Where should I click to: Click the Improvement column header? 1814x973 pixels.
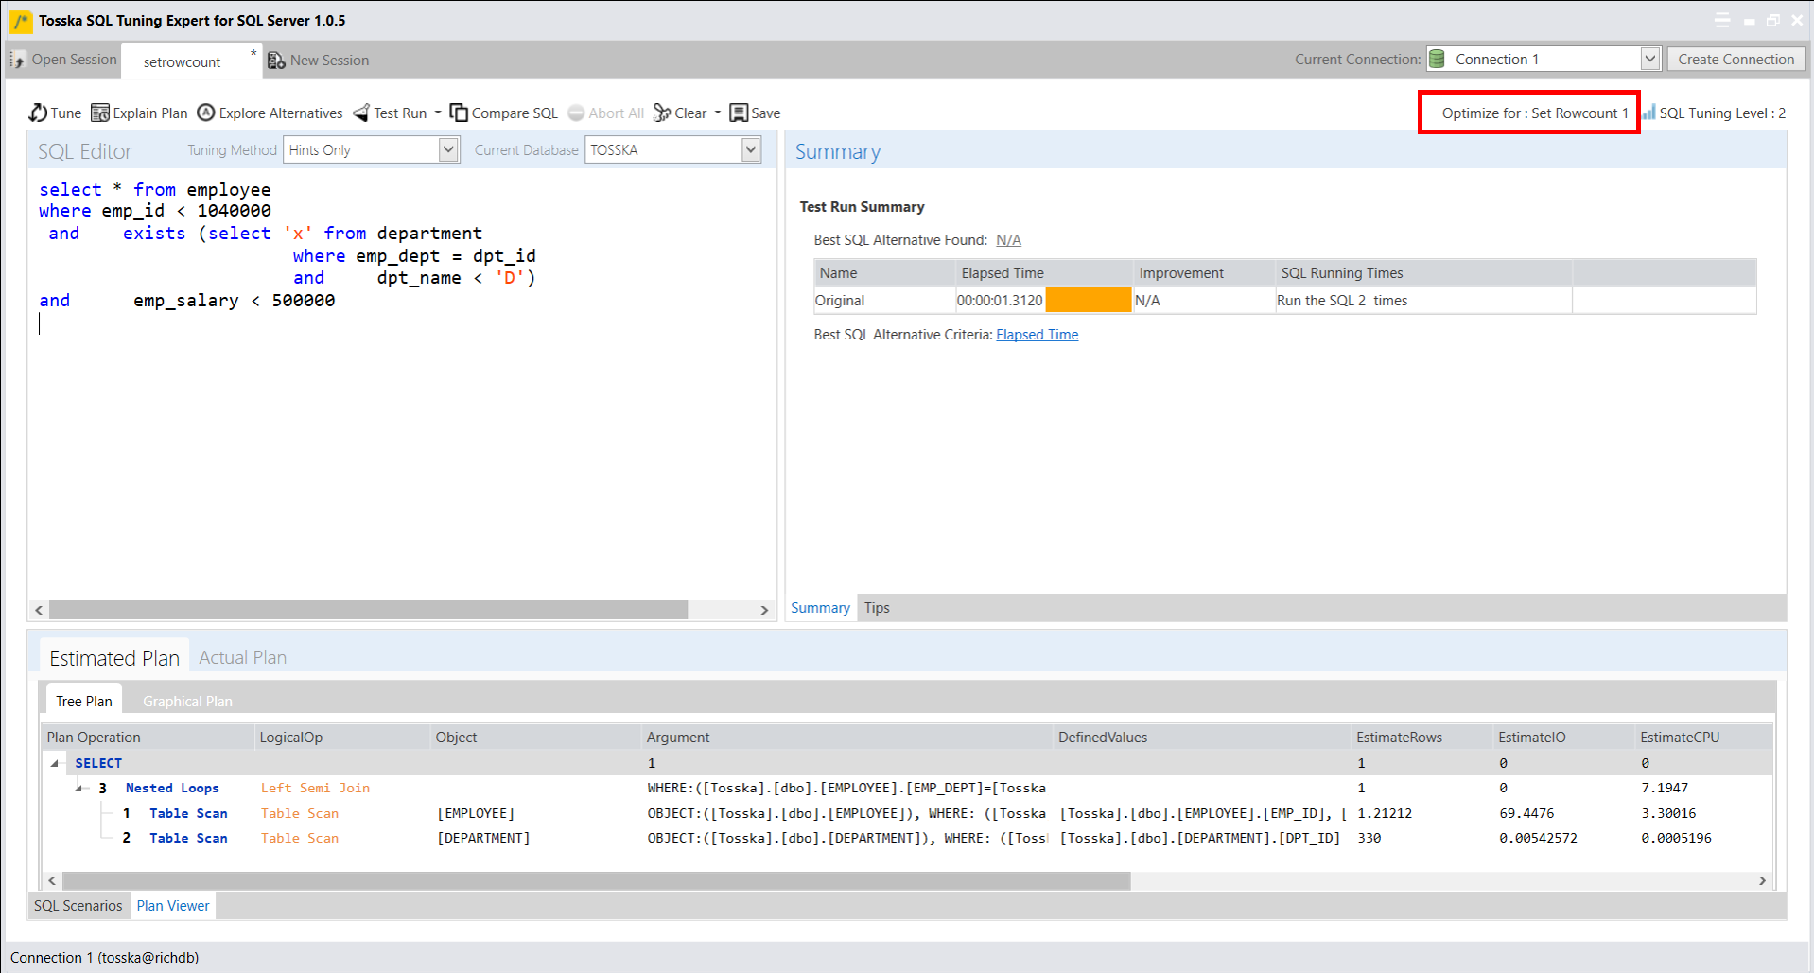tap(1204, 272)
